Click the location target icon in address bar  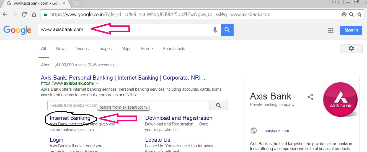pyautogui.click(x=344, y=14)
